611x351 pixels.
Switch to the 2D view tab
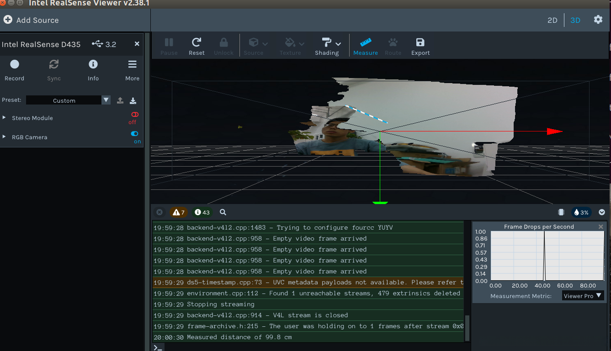[x=552, y=20]
